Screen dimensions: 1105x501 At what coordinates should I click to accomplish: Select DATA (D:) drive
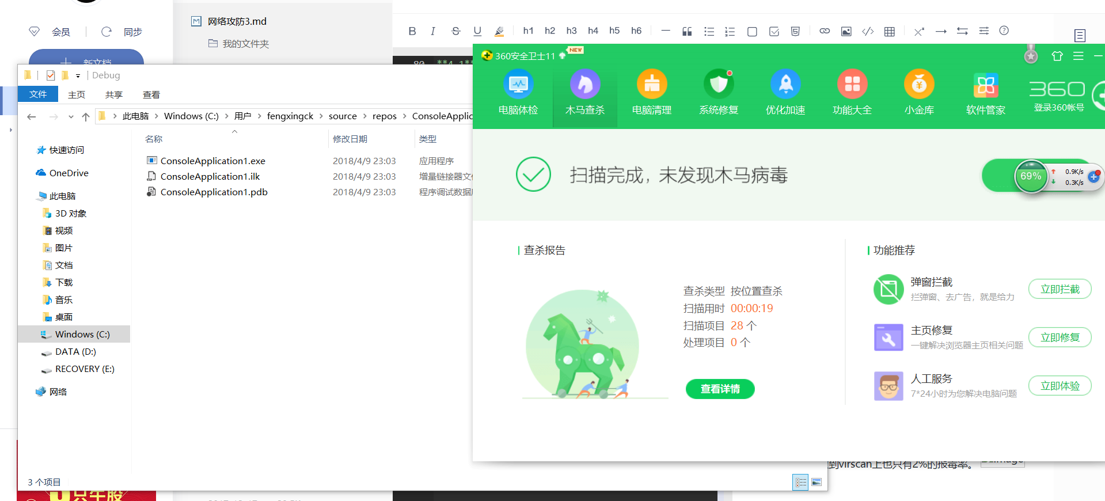pyautogui.click(x=75, y=352)
